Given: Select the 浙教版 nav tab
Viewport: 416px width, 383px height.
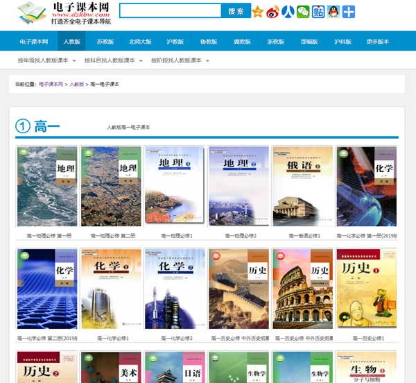Looking at the screenshot, I should pos(276,42).
